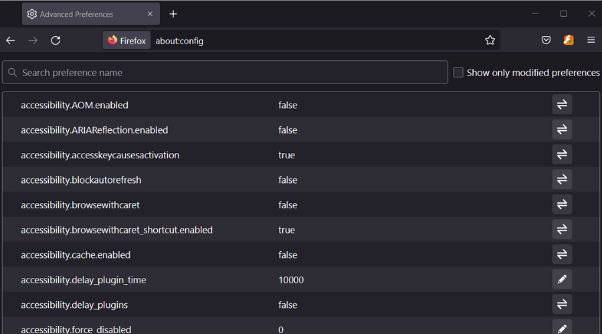Toggle accessibility.blockautorefresh value
Viewport: 602px width, 334px height.
562,180
